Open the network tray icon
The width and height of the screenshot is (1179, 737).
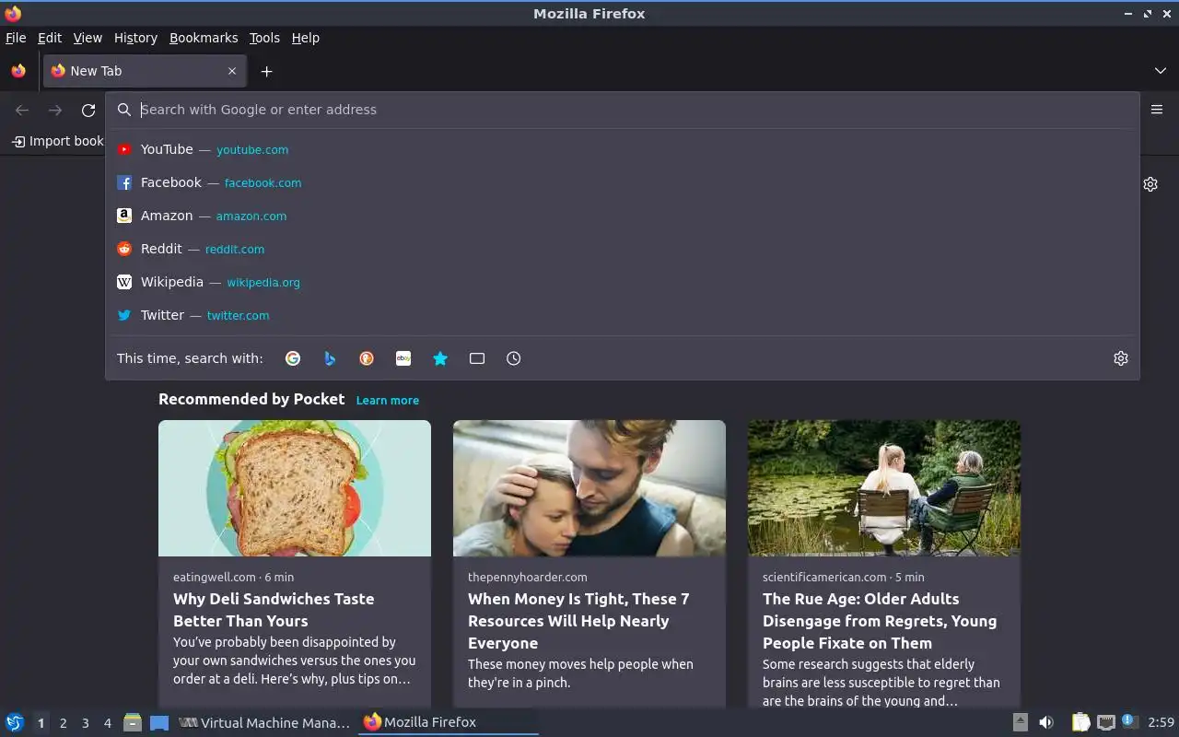click(x=1106, y=722)
